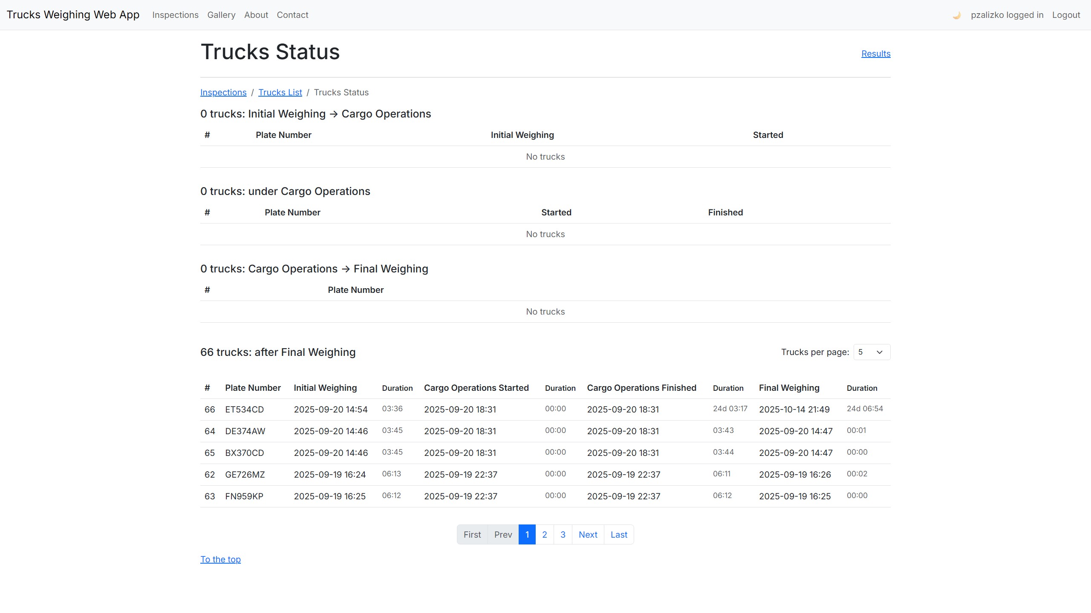Open Trucks per page dropdown

point(872,352)
